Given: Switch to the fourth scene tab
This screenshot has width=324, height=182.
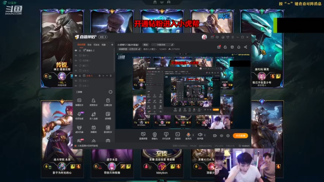Looking at the screenshot, I should point(104,44).
